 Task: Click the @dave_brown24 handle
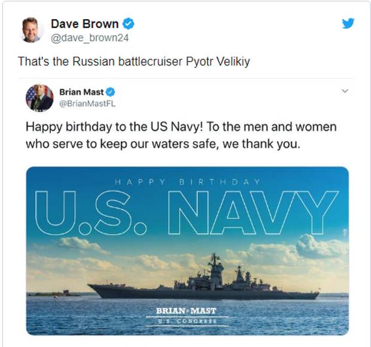click(90, 38)
